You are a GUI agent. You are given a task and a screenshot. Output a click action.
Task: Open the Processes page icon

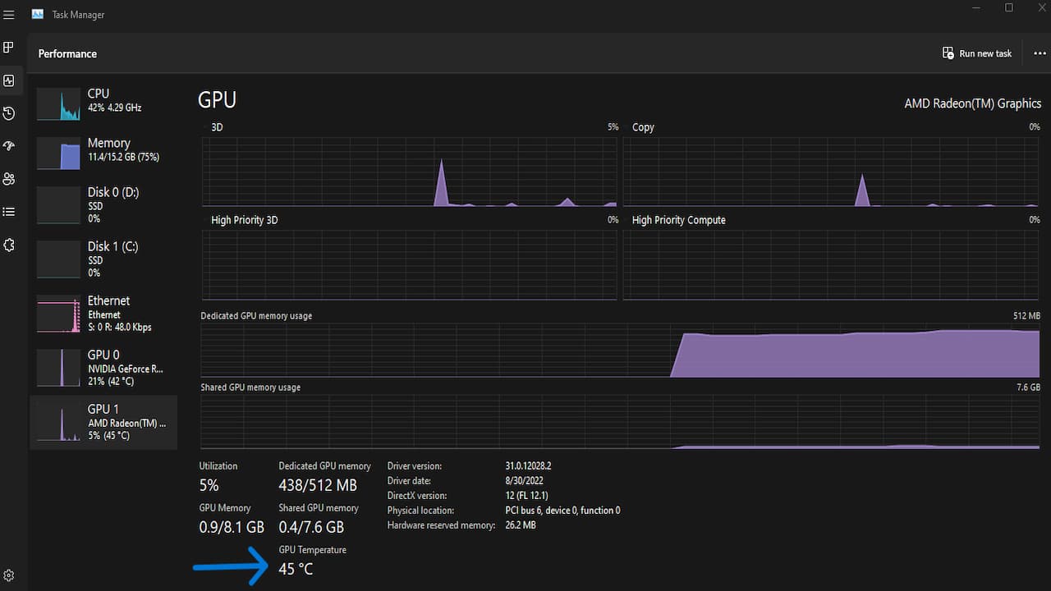(9, 48)
